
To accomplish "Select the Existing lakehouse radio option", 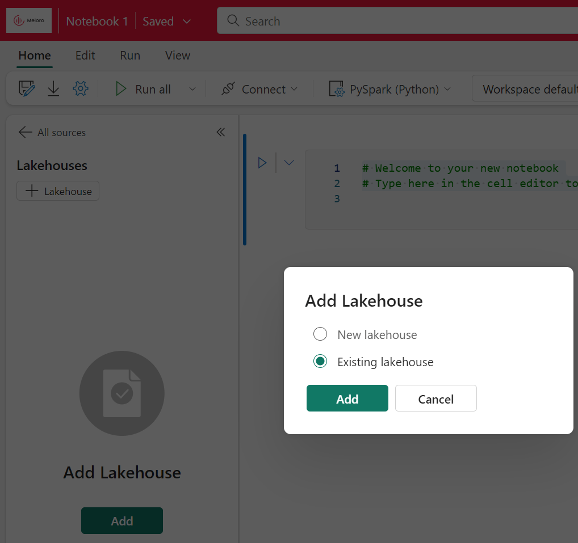I will coord(320,362).
